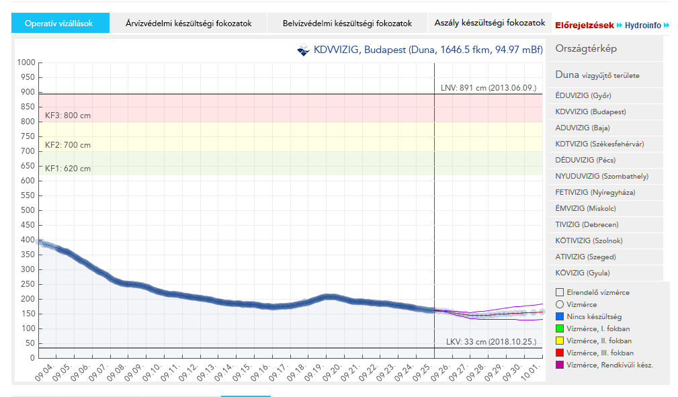The image size is (678, 397).
Task: Click the blue Nincs készültség legend swatch
Action: [559, 316]
